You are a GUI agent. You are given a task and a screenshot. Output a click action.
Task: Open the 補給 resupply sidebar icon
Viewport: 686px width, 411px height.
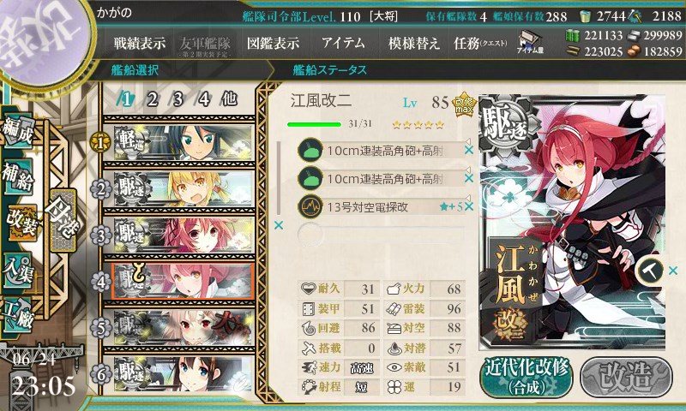(x=17, y=176)
